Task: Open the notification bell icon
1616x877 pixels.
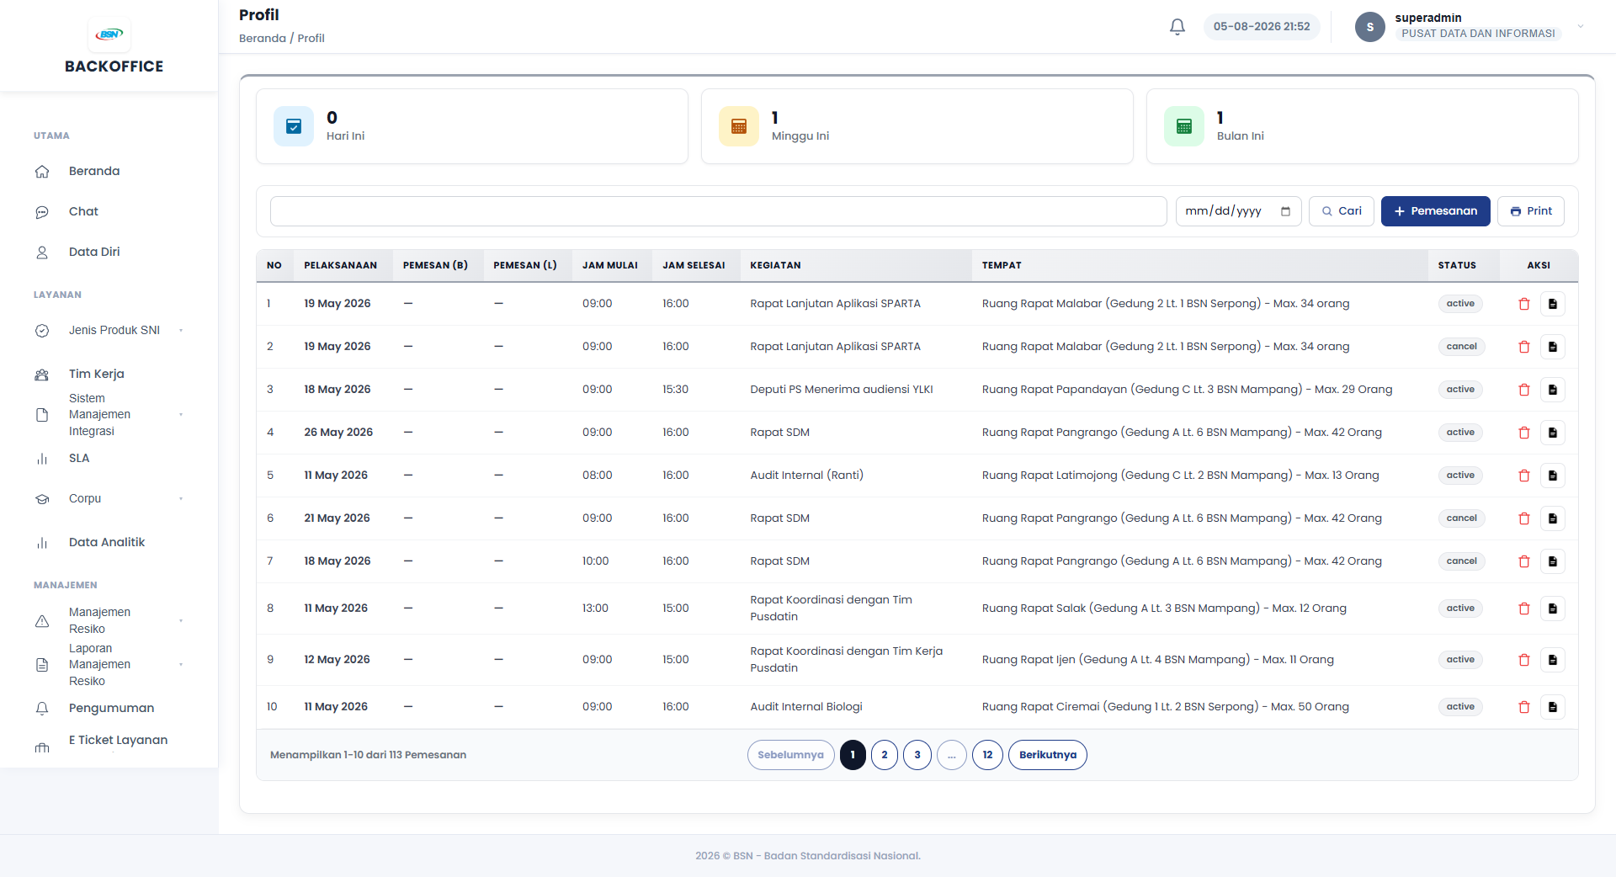Action: coord(1177,27)
